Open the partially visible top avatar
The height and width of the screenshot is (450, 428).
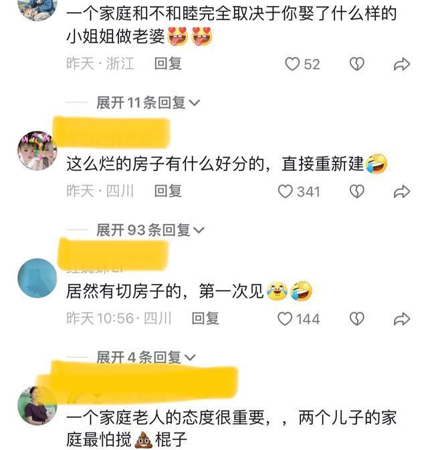(x=37, y=9)
